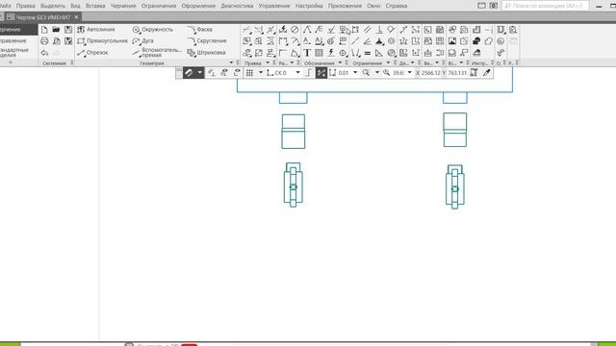
Task: Open the cursor step 0.01 dropdown
Action: 355,73
